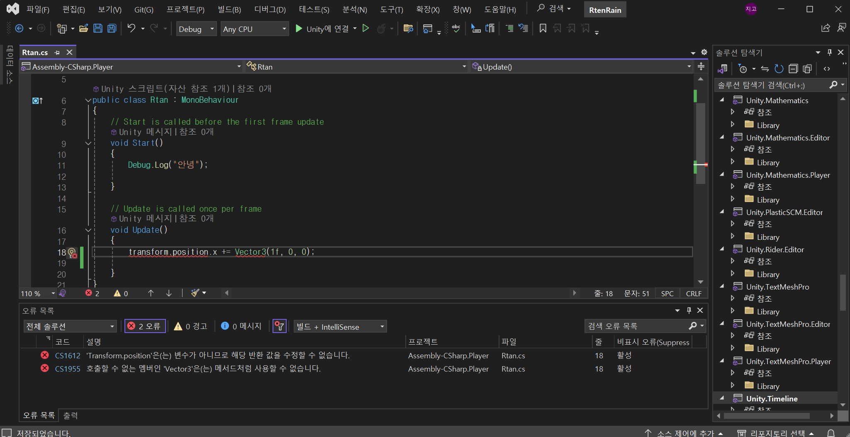This screenshot has width=850, height=437.
Task: Click 소스 제어에 추가 in status bar
Action: coord(684,433)
